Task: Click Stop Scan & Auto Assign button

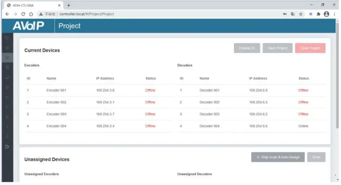Action: (x=278, y=157)
